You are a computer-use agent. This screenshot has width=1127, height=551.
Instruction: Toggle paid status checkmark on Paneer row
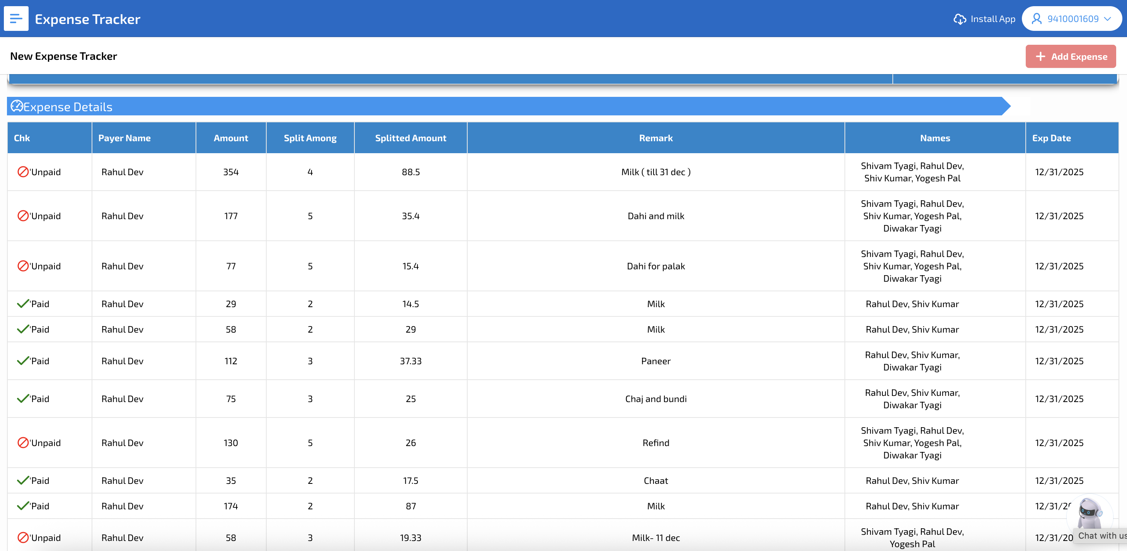point(23,360)
